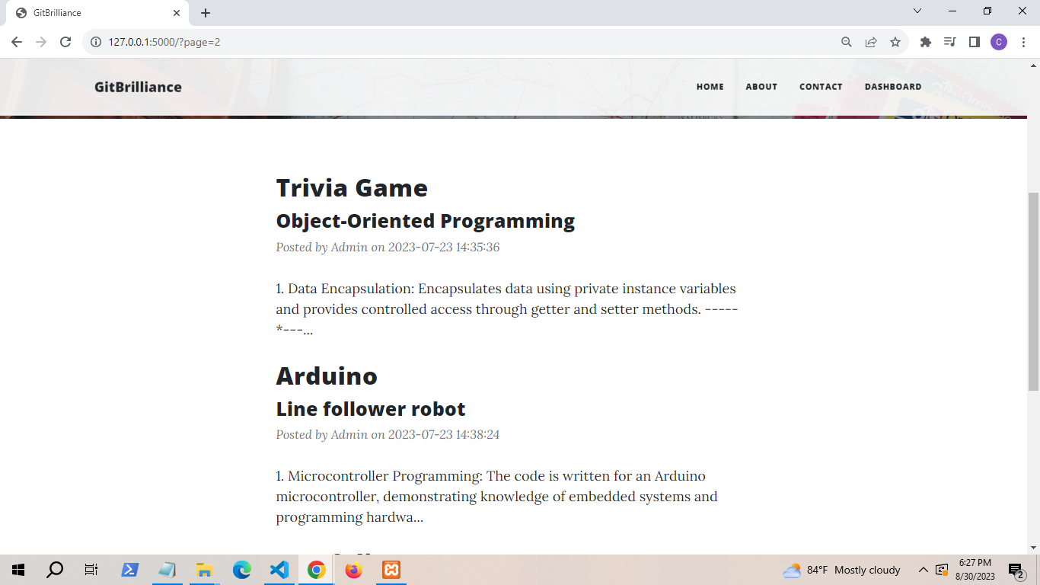Click the browser back arrow

point(17,42)
